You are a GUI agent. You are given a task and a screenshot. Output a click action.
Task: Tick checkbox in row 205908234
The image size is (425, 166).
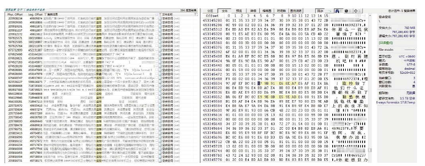pos(157,18)
